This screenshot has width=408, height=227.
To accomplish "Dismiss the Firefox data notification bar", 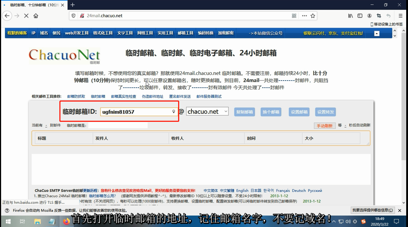I will [400, 210].
